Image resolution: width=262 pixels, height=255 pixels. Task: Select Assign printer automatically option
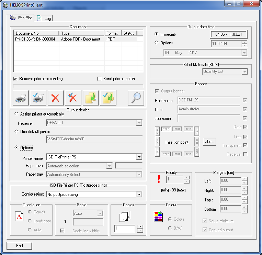16,114
